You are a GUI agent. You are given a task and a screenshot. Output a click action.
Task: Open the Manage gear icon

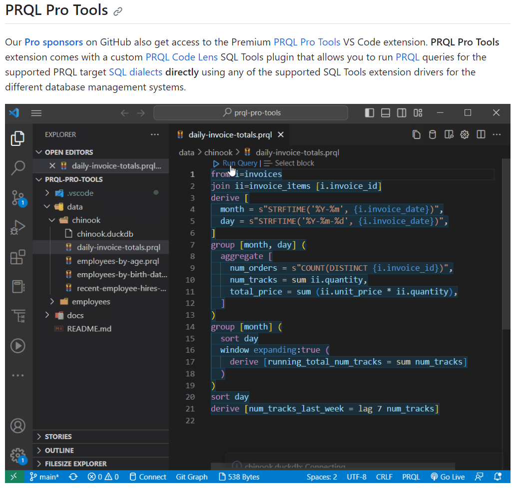(x=18, y=456)
